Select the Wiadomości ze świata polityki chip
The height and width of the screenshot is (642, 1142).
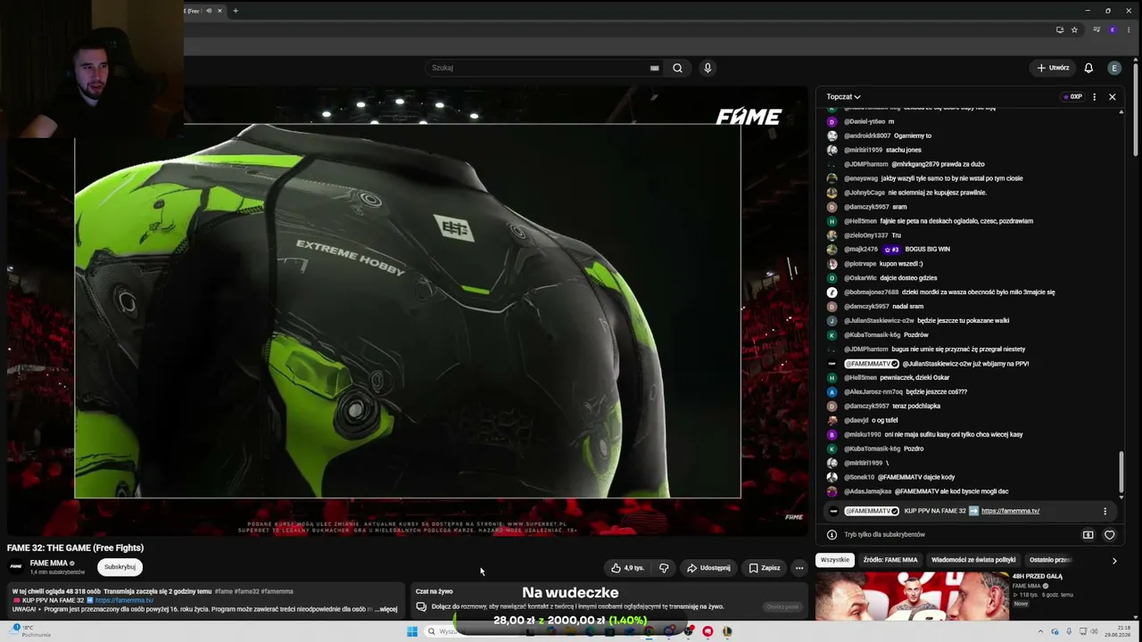973,560
